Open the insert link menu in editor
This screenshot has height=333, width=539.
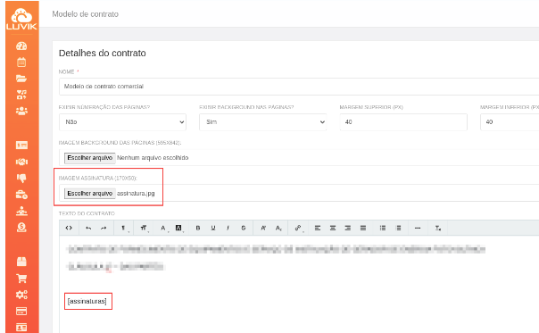point(298,228)
